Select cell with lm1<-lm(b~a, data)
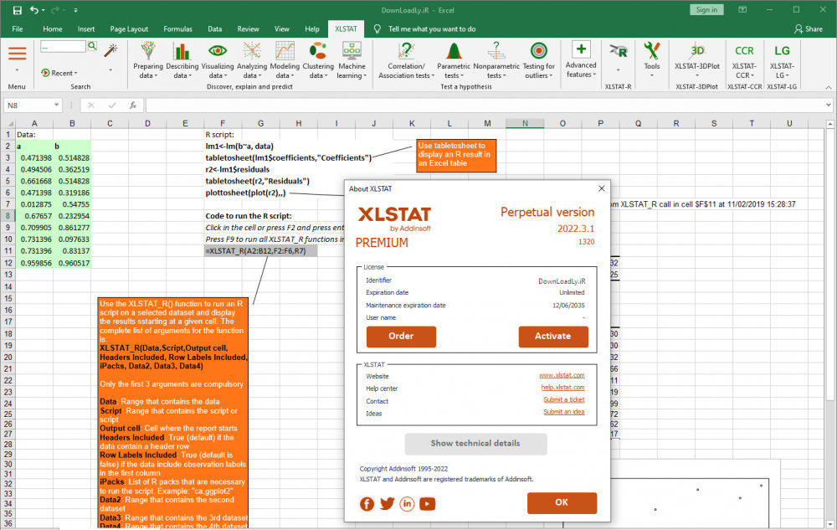 239,147
